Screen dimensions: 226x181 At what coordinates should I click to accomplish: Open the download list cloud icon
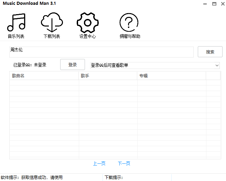point(52,22)
